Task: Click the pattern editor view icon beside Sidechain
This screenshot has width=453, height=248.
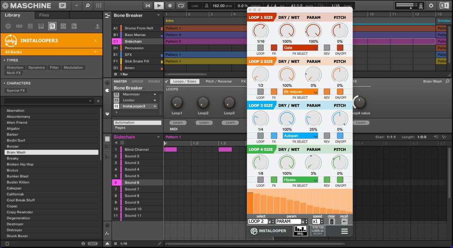Action: click(107, 139)
